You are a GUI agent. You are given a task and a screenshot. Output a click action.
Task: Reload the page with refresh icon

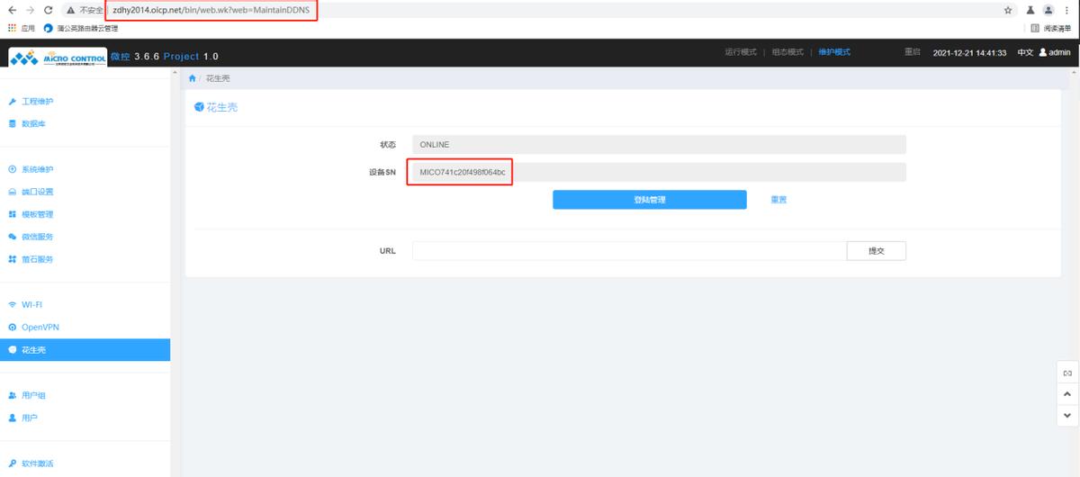coord(50,10)
